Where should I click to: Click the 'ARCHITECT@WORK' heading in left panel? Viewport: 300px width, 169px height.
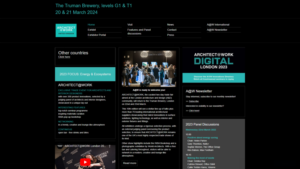75,85
